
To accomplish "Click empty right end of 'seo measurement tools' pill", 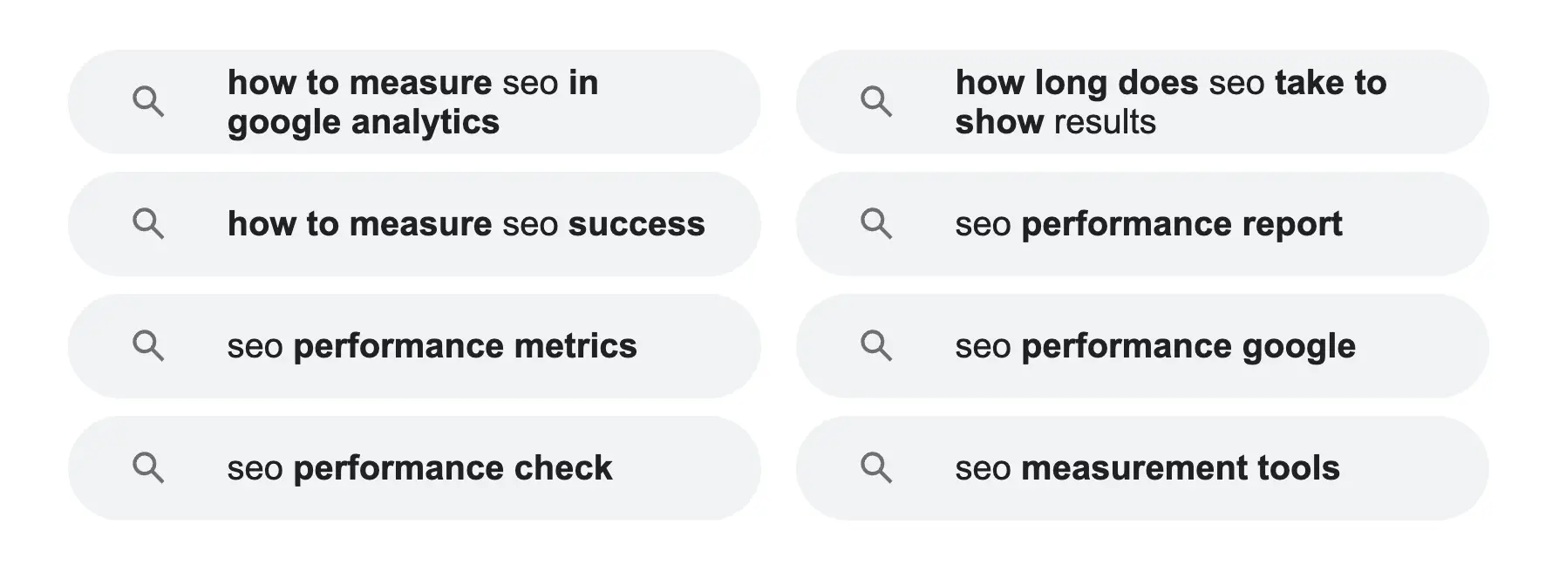I will click(x=1421, y=468).
